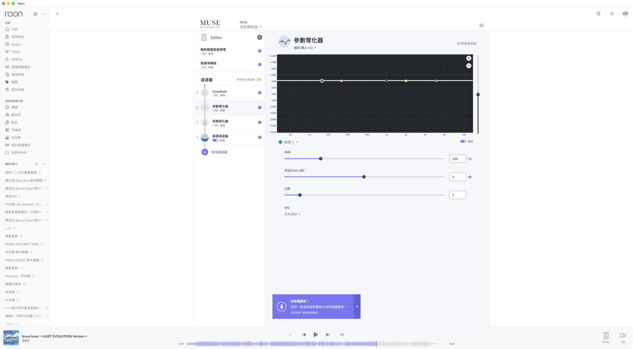Open Qobuz in sidebar

coord(16,44)
